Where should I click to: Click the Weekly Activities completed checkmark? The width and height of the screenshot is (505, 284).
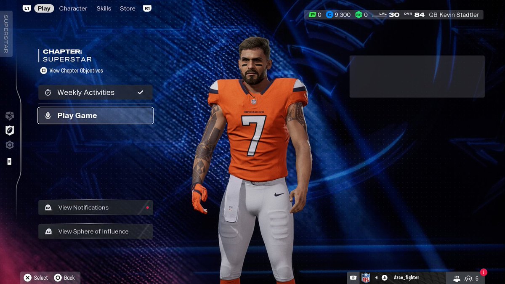(x=141, y=92)
